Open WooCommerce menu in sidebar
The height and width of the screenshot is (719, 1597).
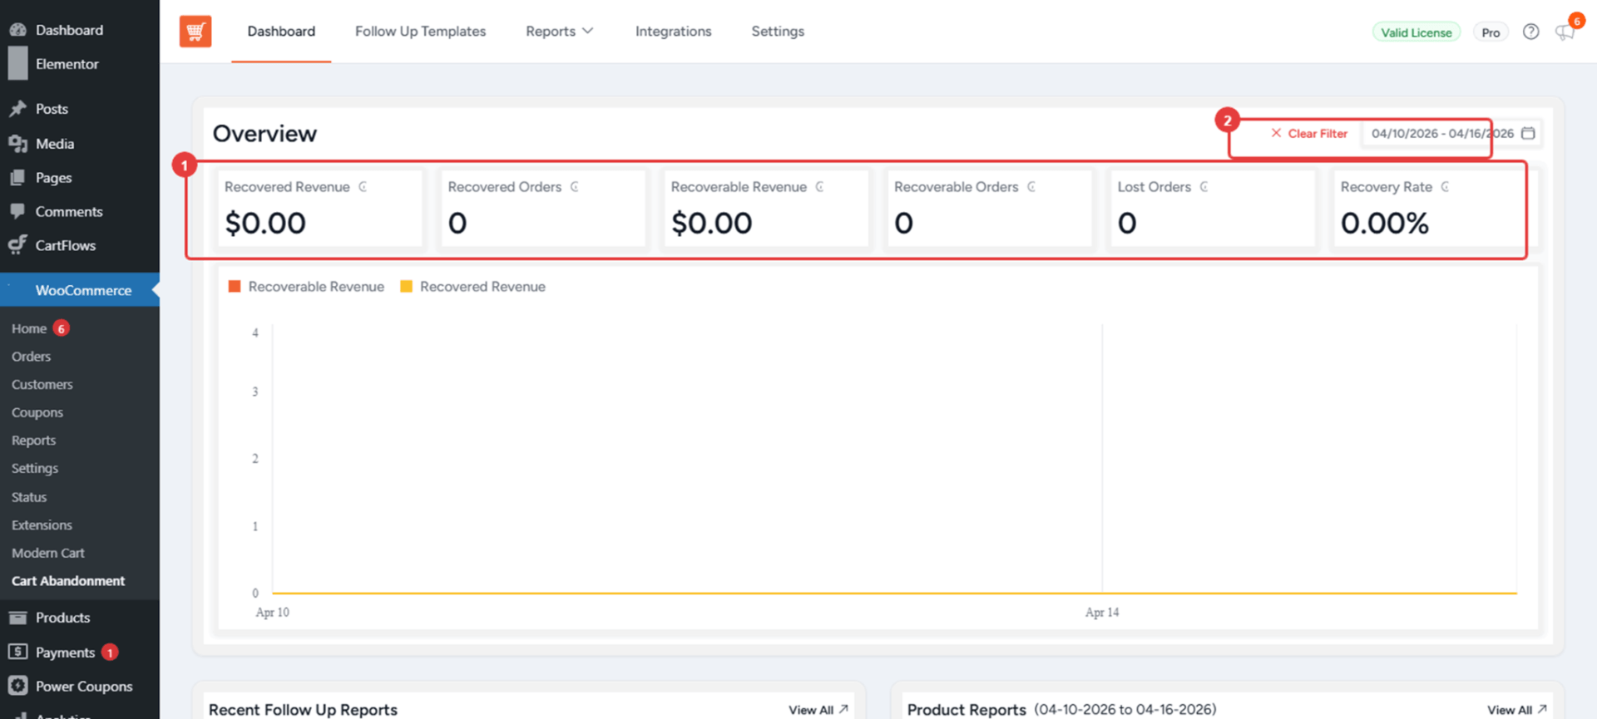pos(80,290)
